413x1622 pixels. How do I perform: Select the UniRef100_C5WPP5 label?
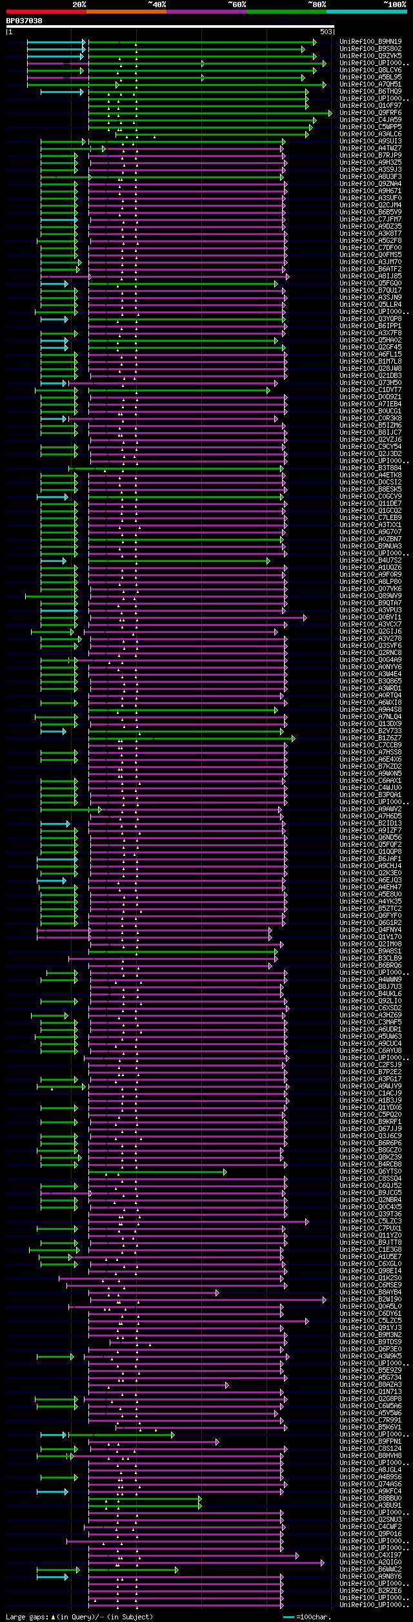pyautogui.click(x=370, y=127)
